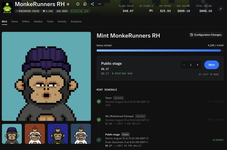The height and width of the screenshot is (150, 227).
Task: Select the purple beanie monkey thumbnail
Action: pyautogui.click(x=12, y=134)
